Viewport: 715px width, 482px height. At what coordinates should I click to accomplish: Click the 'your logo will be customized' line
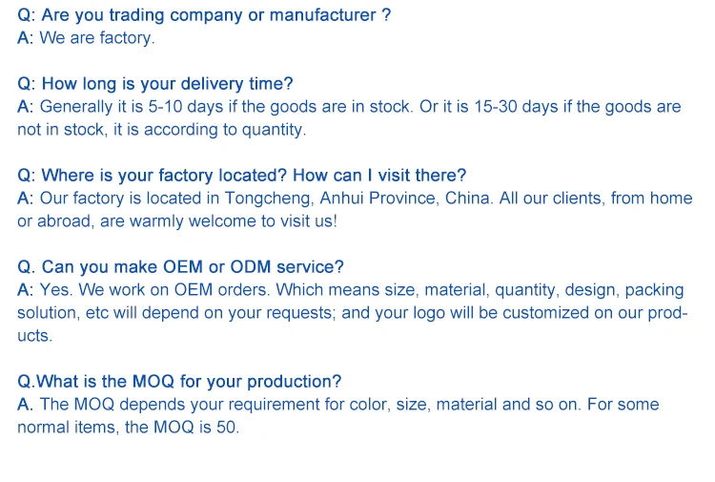(x=353, y=313)
